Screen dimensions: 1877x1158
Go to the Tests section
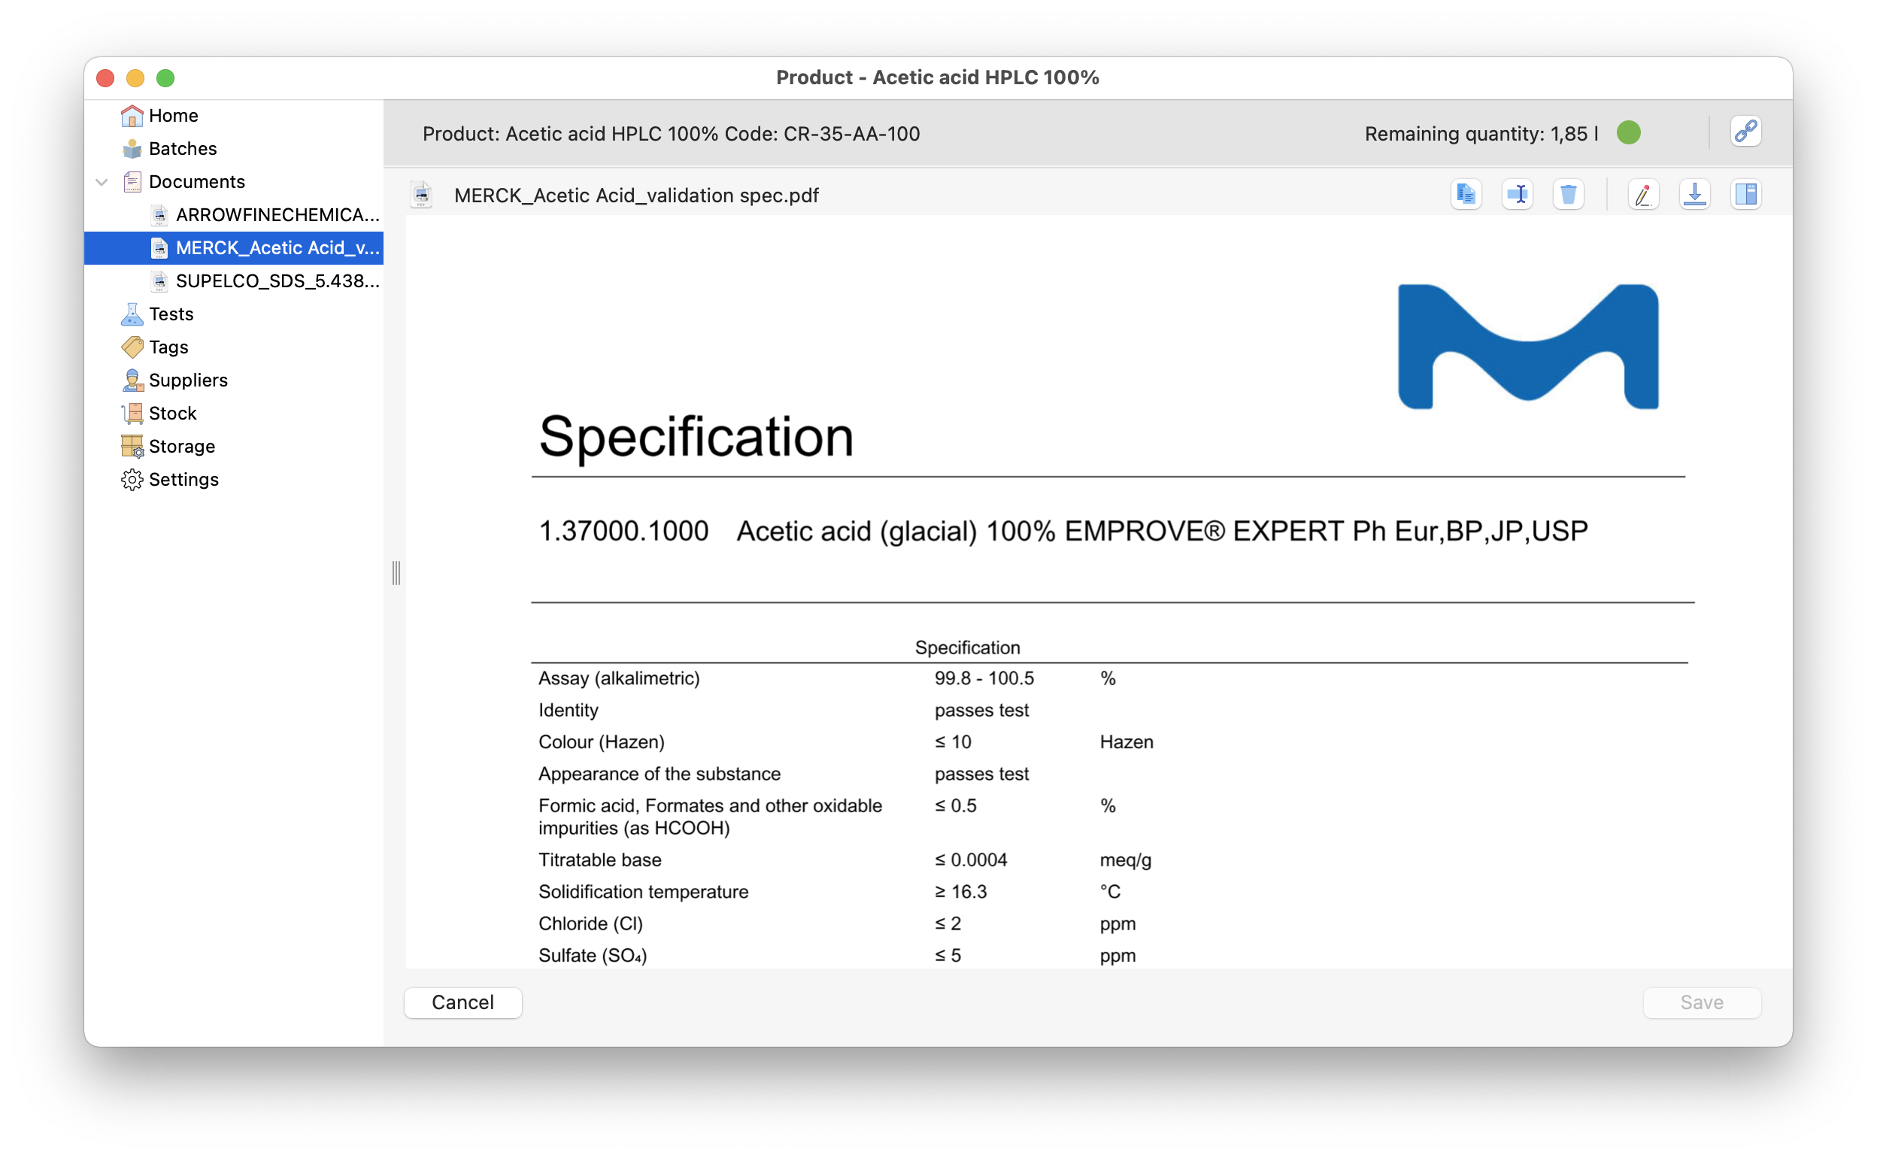tap(171, 314)
